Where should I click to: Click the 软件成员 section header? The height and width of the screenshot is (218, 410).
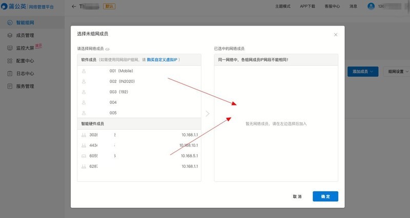click(139, 60)
